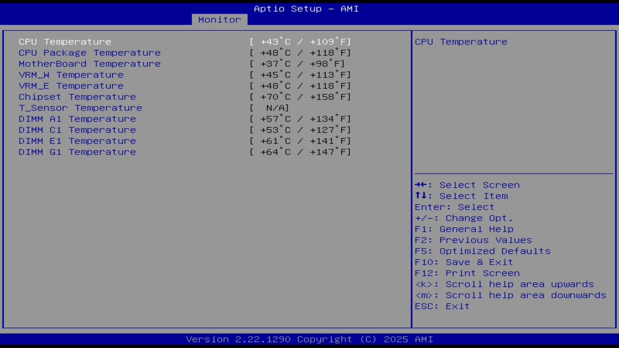Switch to the Monitor tab
619x348 pixels.
point(219,19)
